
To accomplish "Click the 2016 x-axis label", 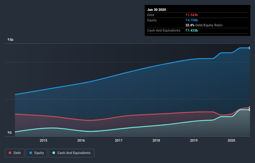I will 81,140.
